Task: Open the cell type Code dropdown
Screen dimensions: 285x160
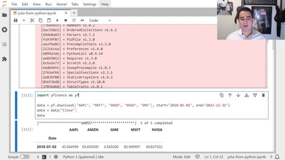Action: [100, 20]
